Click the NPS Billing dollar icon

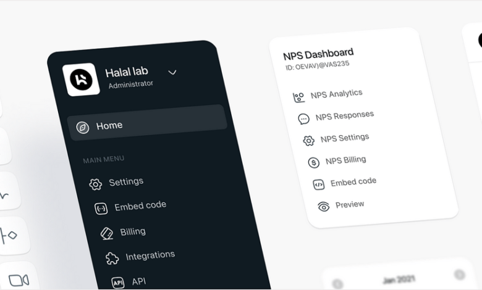click(x=313, y=162)
